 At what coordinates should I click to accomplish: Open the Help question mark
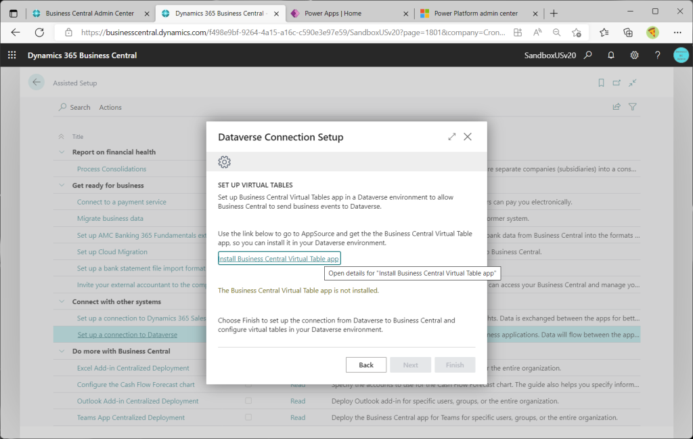tap(658, 55)
